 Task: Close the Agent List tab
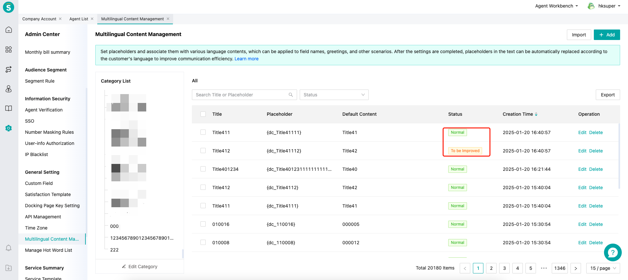92,19
